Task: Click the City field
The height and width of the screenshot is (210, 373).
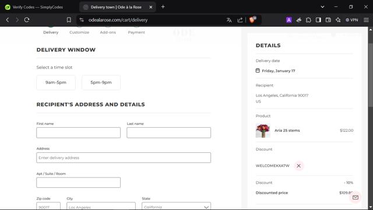Action: [101, 206]
